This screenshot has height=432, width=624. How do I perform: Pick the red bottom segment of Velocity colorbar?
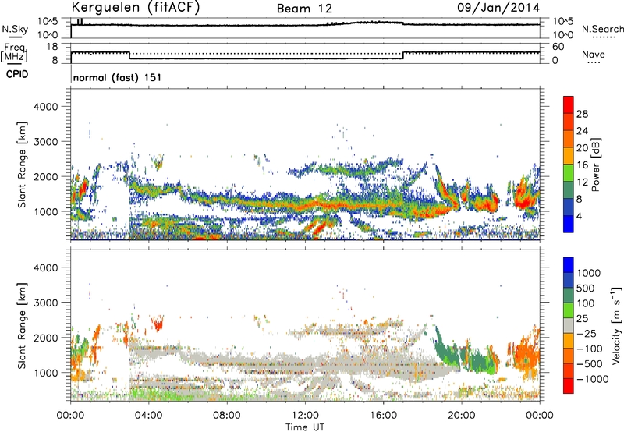pos(569,386)
